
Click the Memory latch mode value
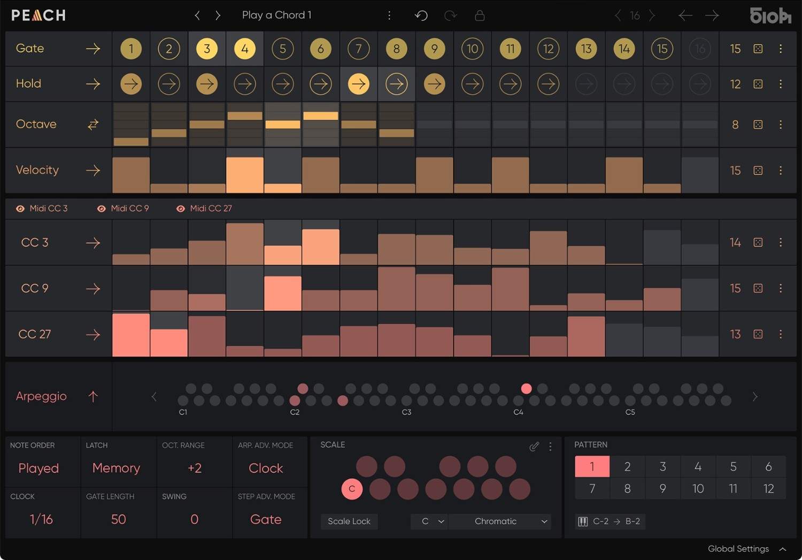116,468
